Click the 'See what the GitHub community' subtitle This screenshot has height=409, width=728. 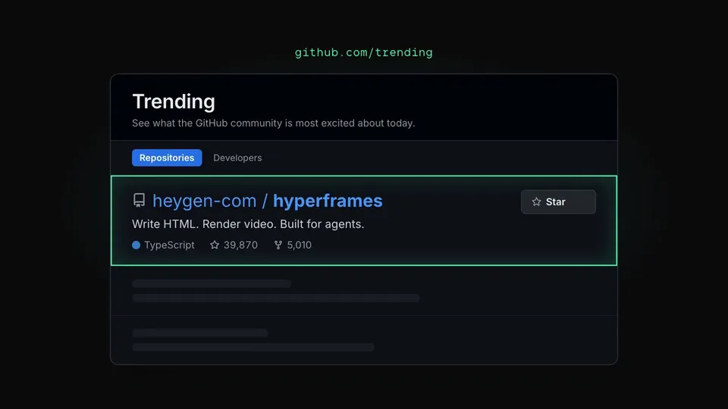click(x=274, y=123)
